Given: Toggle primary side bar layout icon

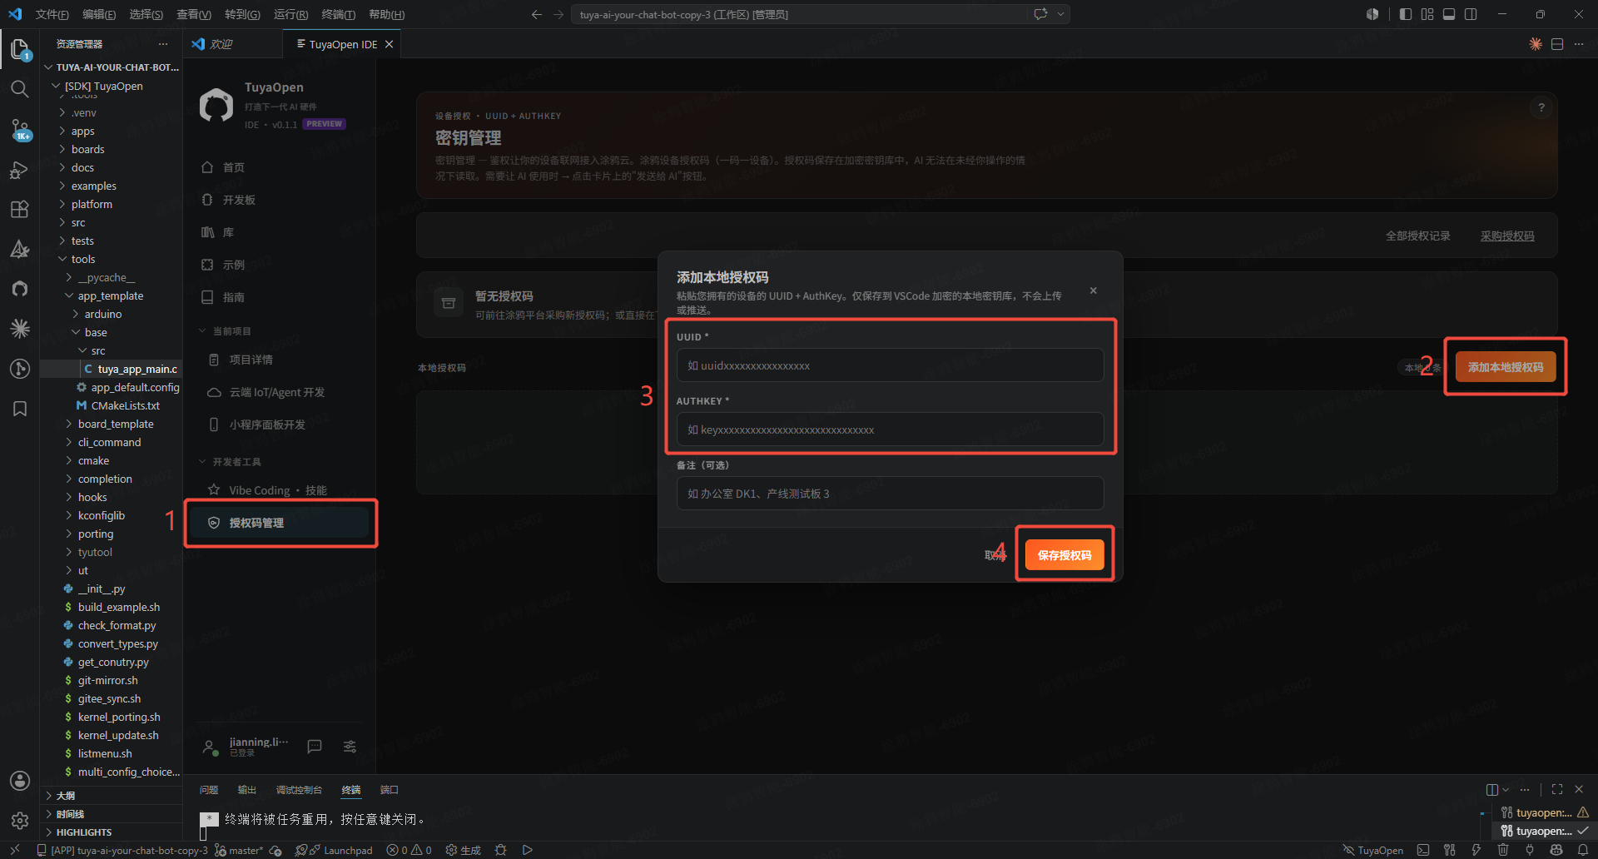Looking at the screenshot, I should pos(1406,14).
